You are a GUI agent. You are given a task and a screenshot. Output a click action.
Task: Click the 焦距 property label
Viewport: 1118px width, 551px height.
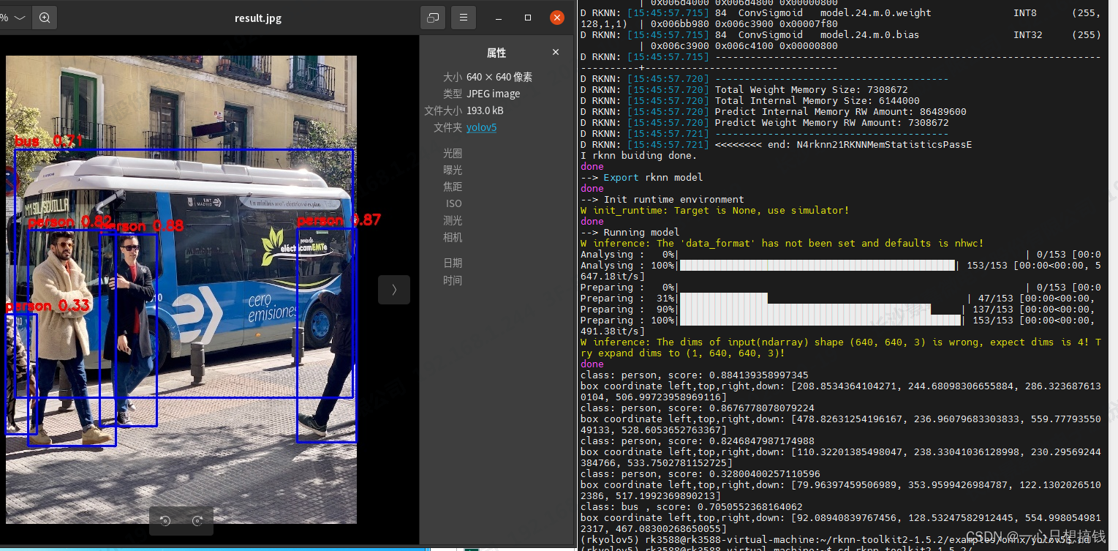(x=453, y=187)
